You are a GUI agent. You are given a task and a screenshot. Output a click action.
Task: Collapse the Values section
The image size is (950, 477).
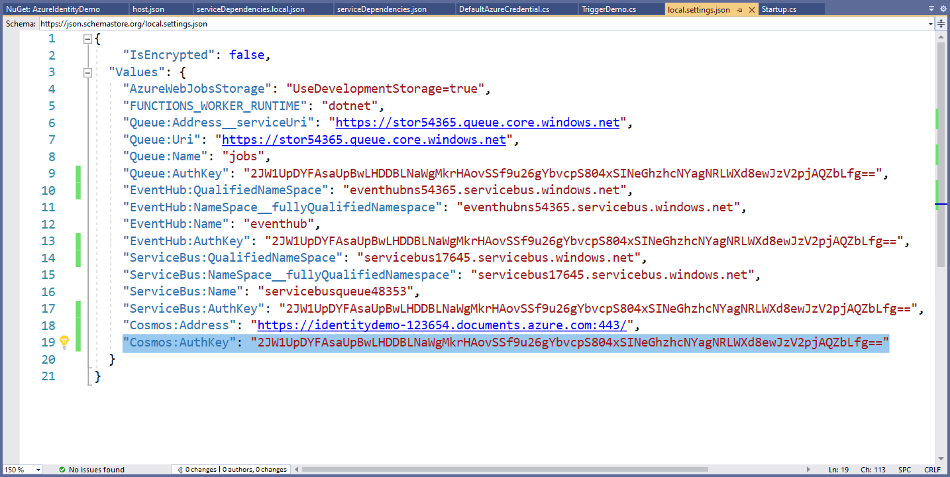pos(87,73)
